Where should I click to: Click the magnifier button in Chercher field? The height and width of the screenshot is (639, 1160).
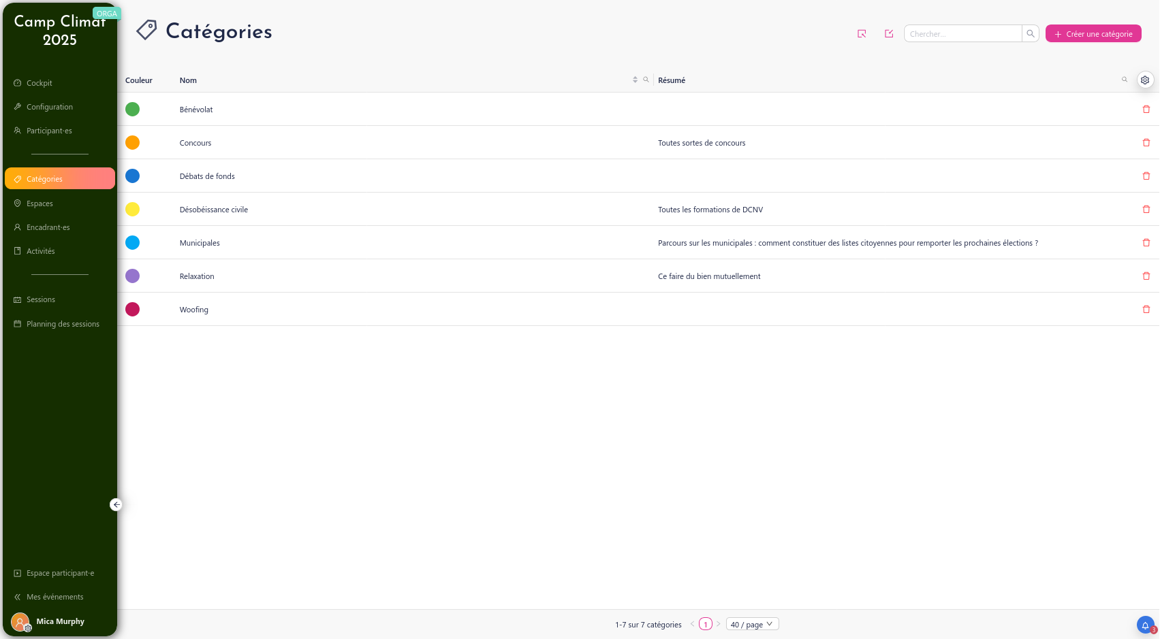coord(1031,34)
